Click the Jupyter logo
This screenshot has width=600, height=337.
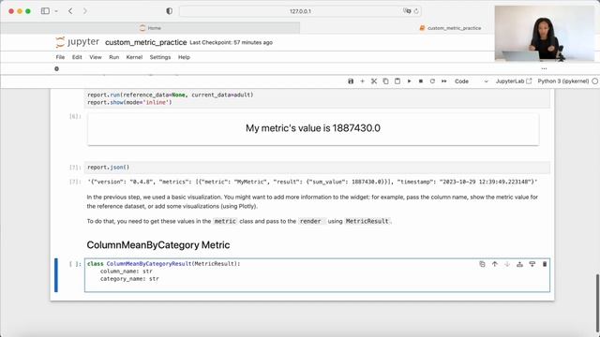pyautogui.click(x=77, y=42)
